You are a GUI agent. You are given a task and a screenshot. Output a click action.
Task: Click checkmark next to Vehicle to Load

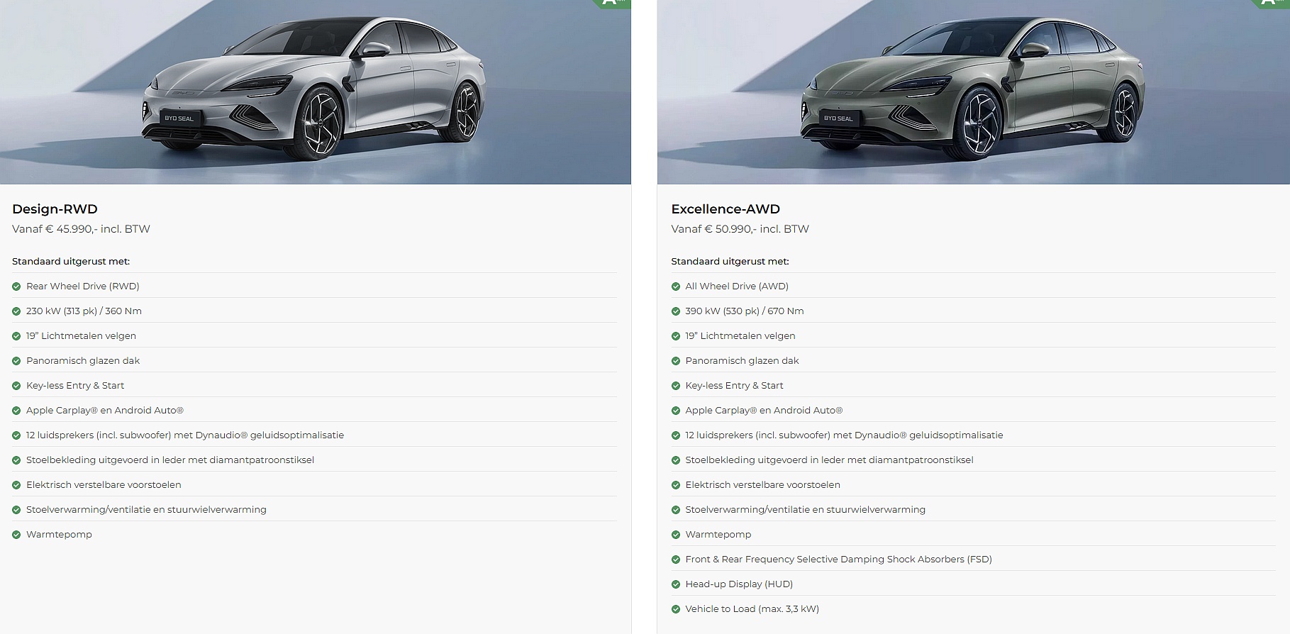pos(676,609)
